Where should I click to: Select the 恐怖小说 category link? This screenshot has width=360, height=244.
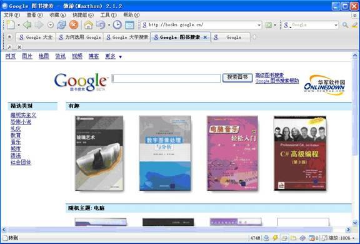click(21, 122)
